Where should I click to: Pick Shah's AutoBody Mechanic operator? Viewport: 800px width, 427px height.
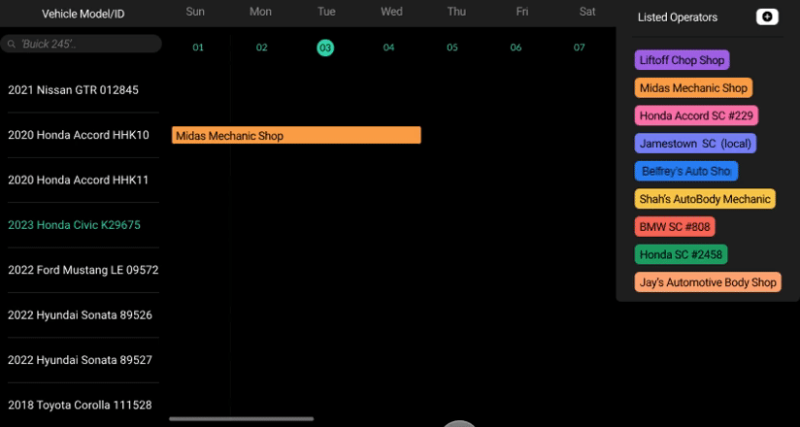[x=705, y=198]
